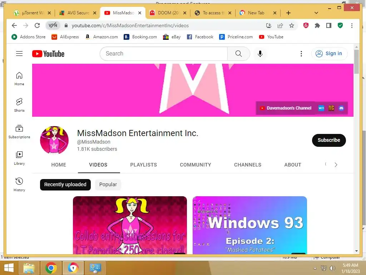
Task: Open the browser three-dot menu
Action: click(352, 25)
